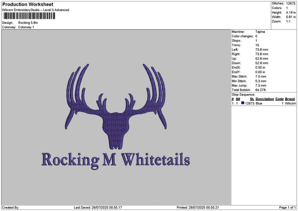Select the Blue stop sequence row
The height and width of the screenshot is (211, 298).
point(263,103)
